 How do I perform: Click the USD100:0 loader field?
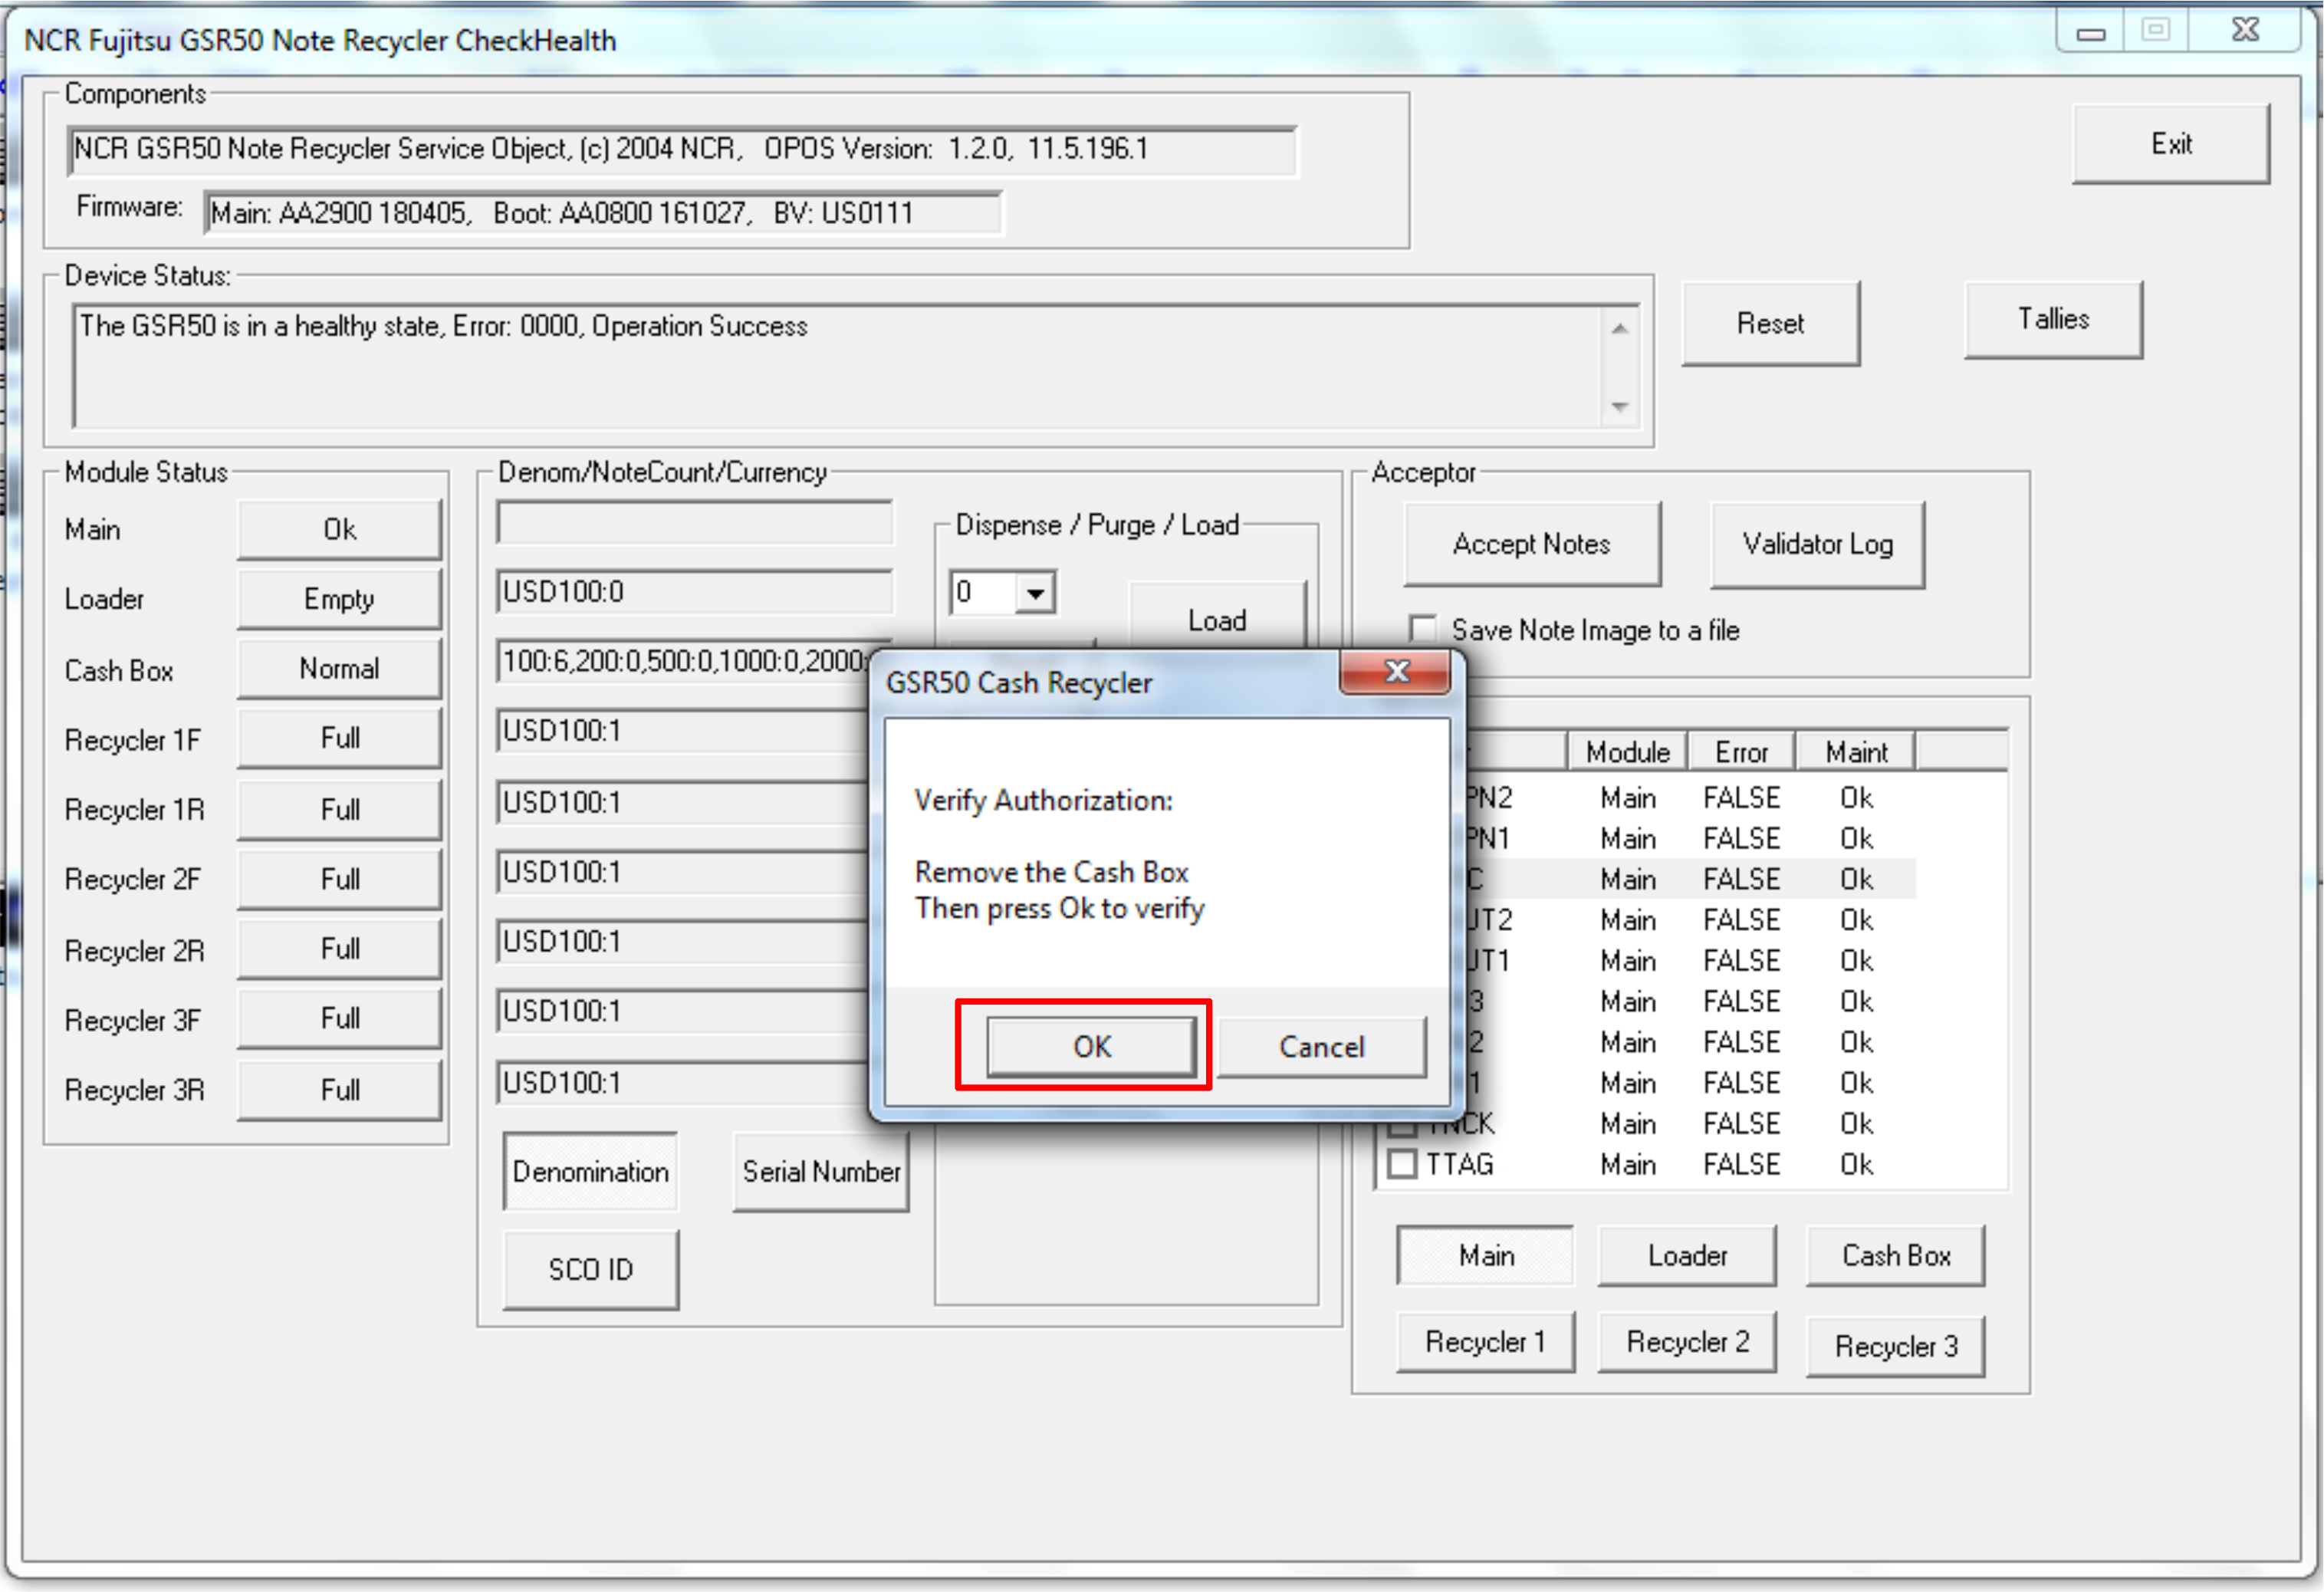tap(694, 592)
